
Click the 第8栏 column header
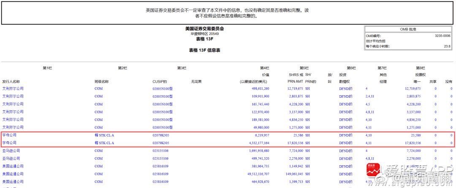point(421,68)
